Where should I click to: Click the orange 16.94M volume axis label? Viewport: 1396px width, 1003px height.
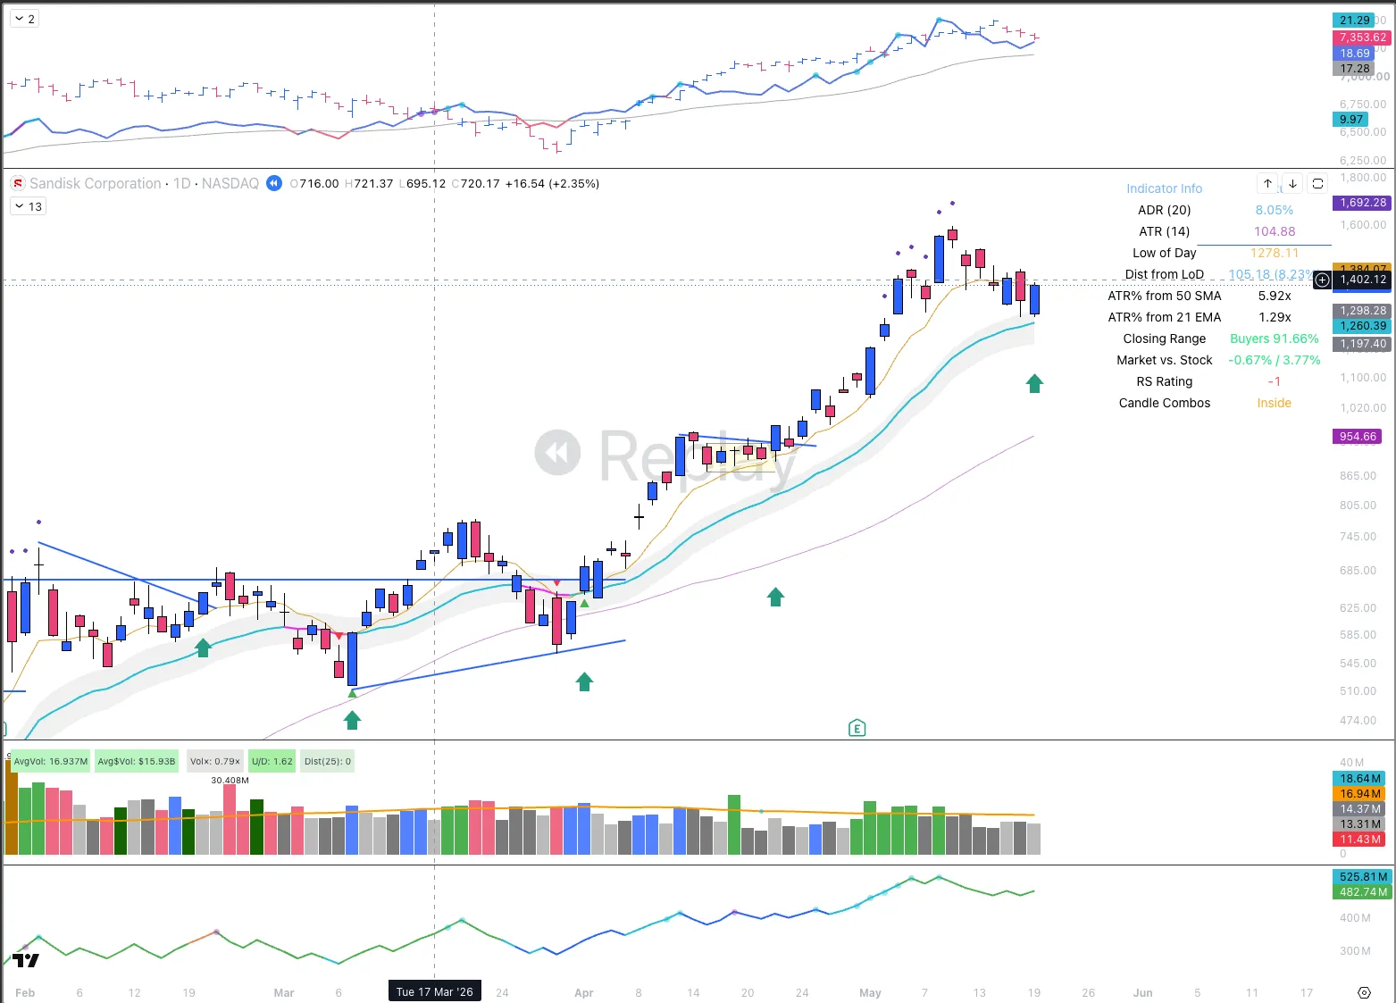pyautogui.click(x=1360, y=794)
